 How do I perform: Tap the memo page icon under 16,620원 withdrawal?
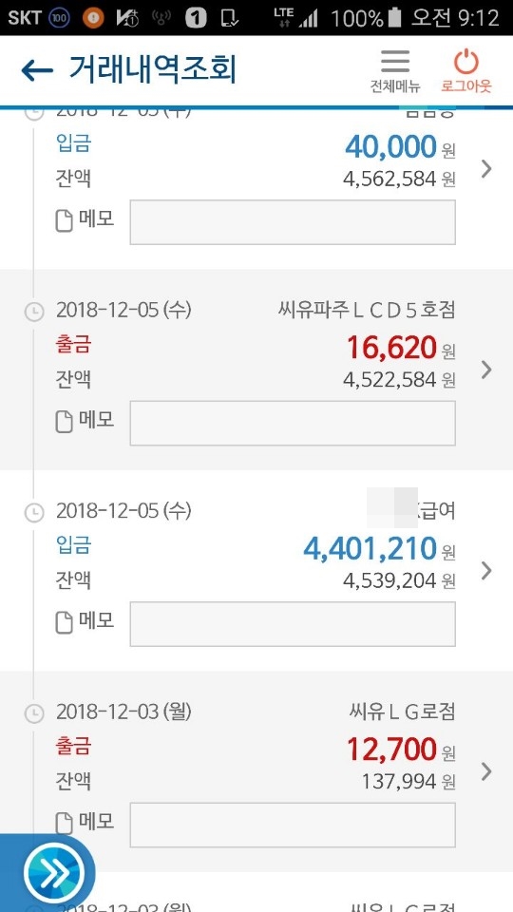click(x=64, y=422)
